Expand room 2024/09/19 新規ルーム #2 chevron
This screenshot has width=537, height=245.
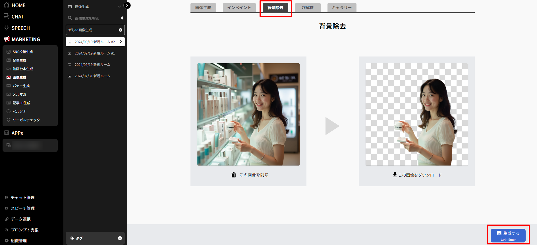coord(121,42)
